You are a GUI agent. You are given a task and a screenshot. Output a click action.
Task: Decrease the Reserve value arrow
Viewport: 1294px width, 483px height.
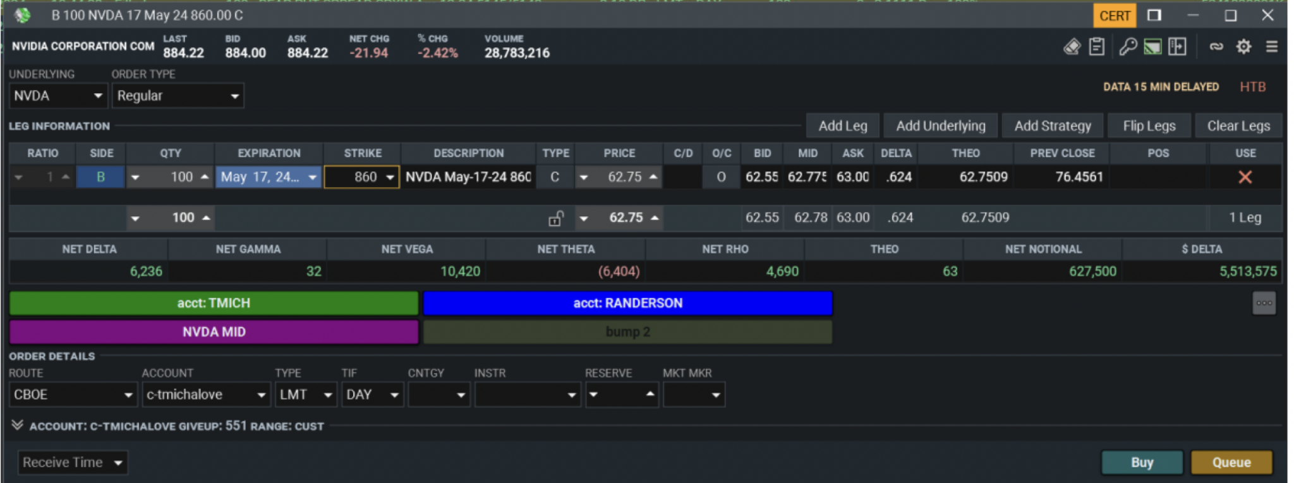pos(593,395)
